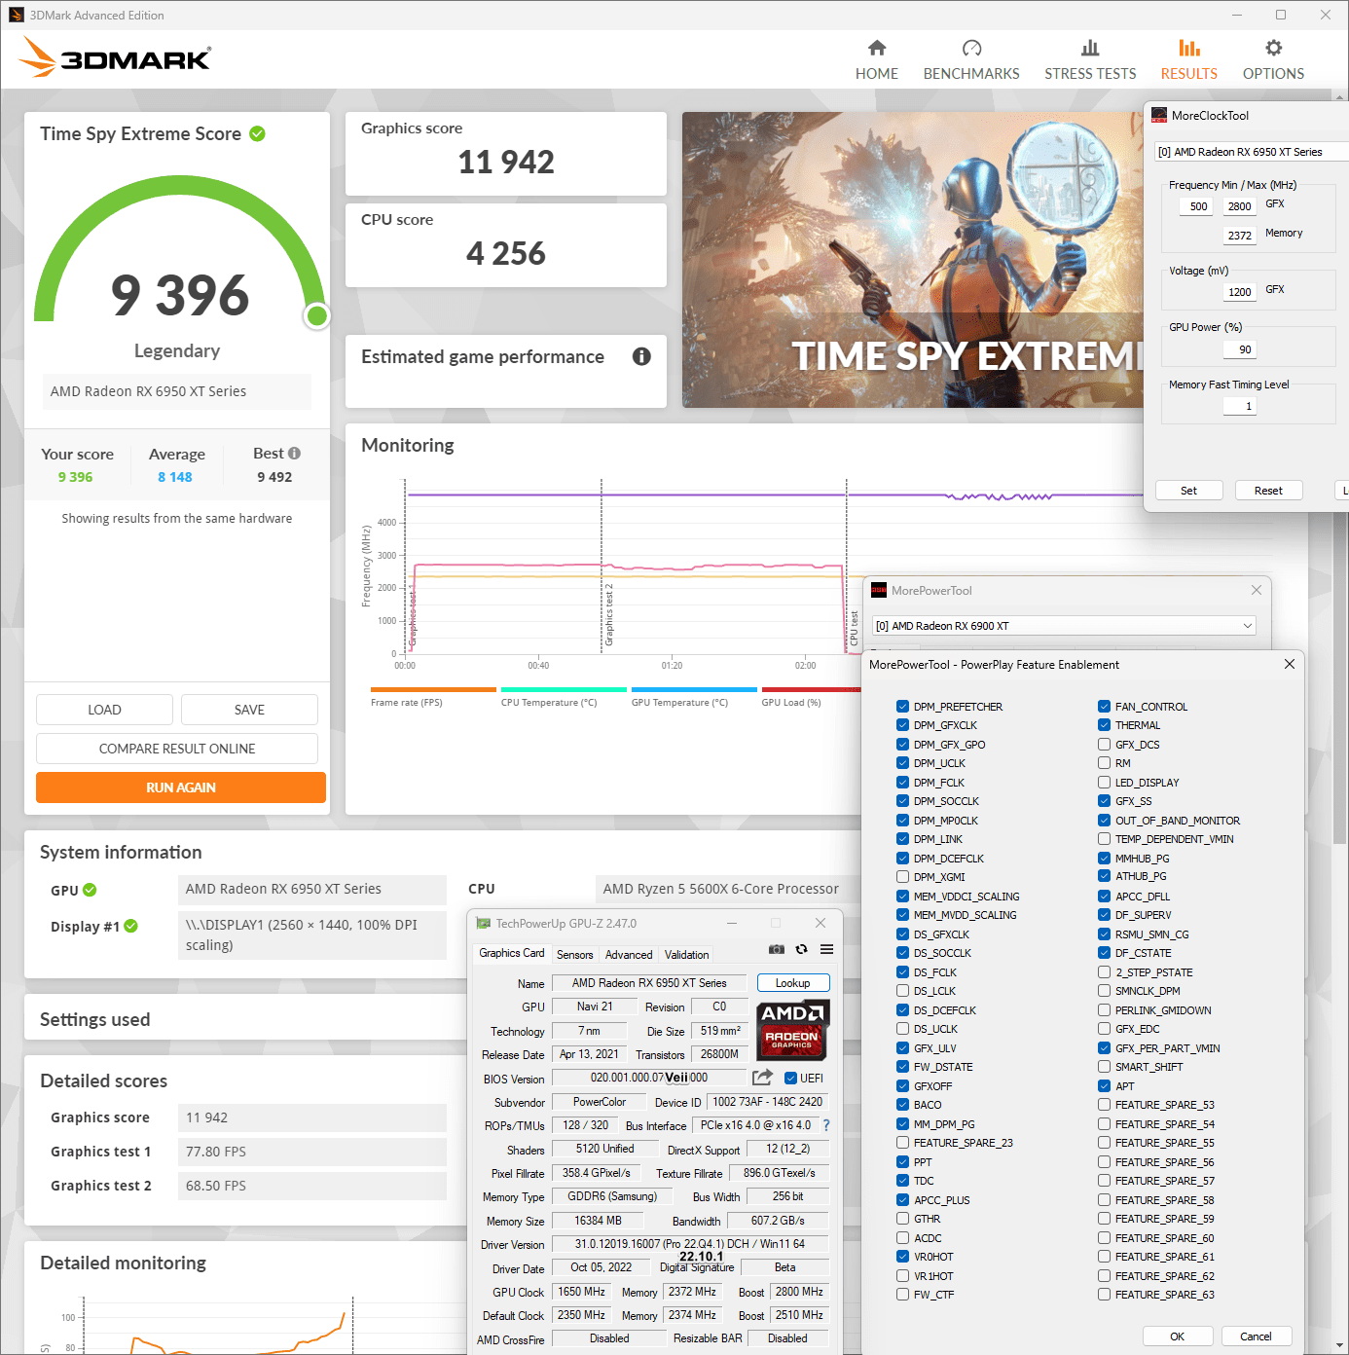This screenshot has height=1355, width=1349.
Task: Toggle the VR0HOT checkbox
Action: pos(902,1257)
